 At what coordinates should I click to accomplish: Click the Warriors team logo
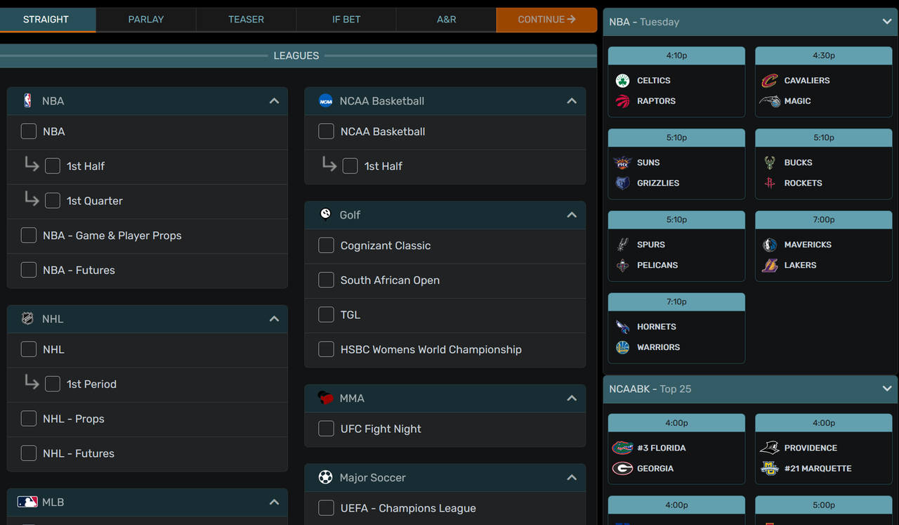coord(622,347)
